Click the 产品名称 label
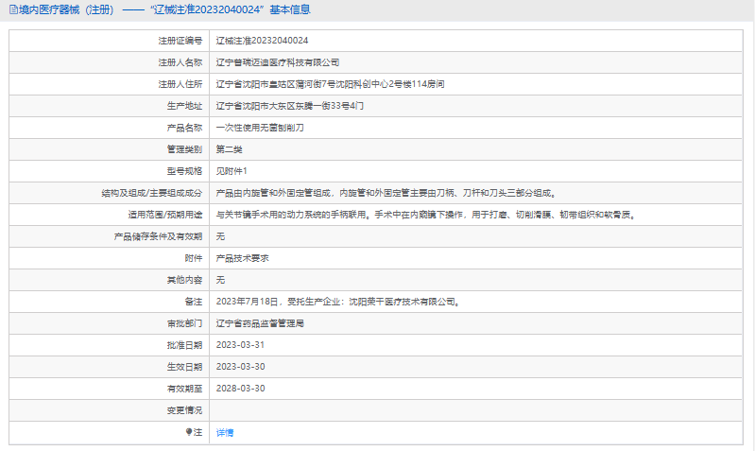The width and height of the screenshot is (755, 451). [185, 128]
